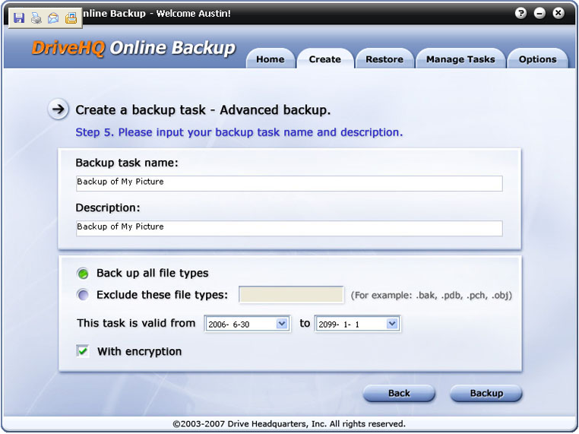Open the Restore tab
579x434 pixels.
click(384, 59)
